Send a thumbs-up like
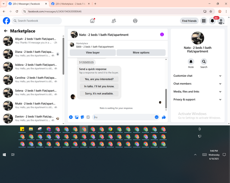Screen dimensions: 230x183 point(164,117)
